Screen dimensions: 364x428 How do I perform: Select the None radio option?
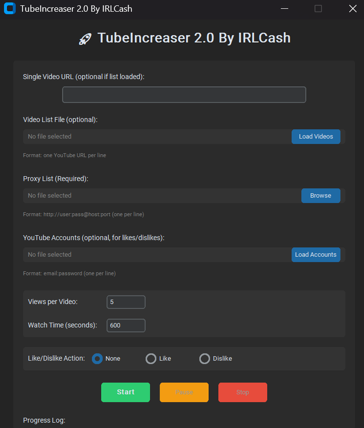[97, 358]
